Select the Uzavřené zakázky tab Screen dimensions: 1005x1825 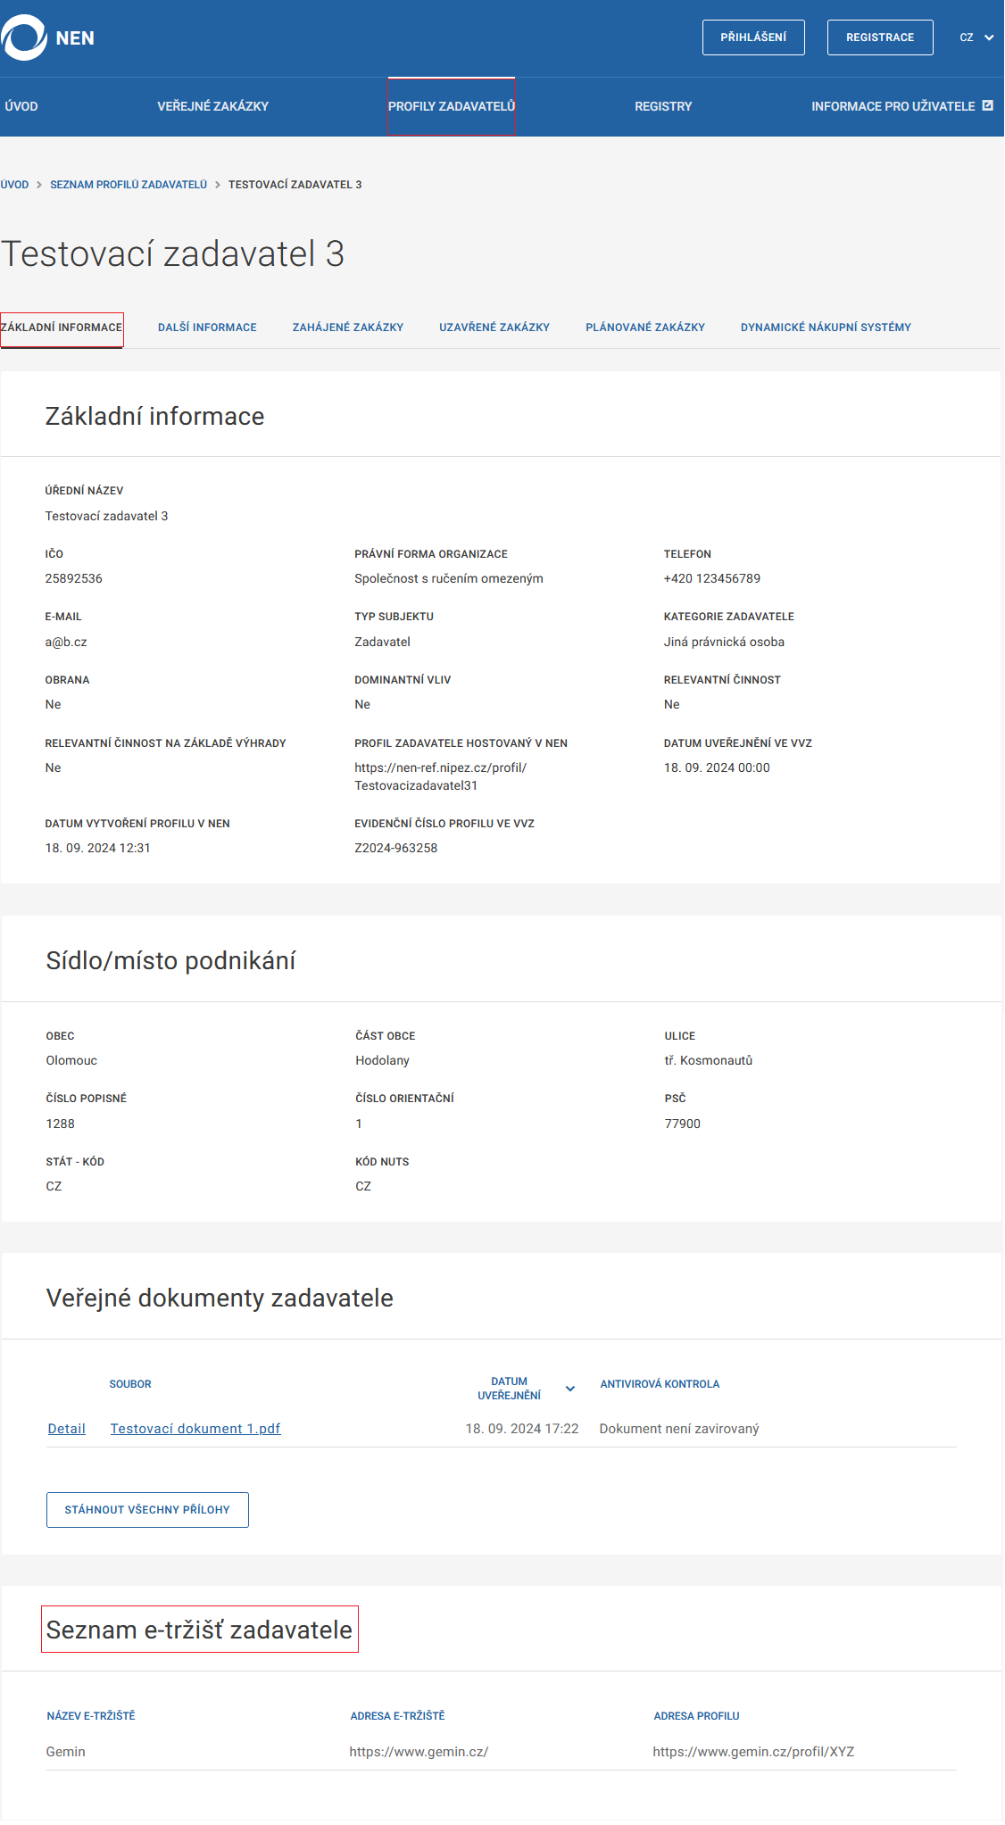pyautogui.click(x=494, y=328)
